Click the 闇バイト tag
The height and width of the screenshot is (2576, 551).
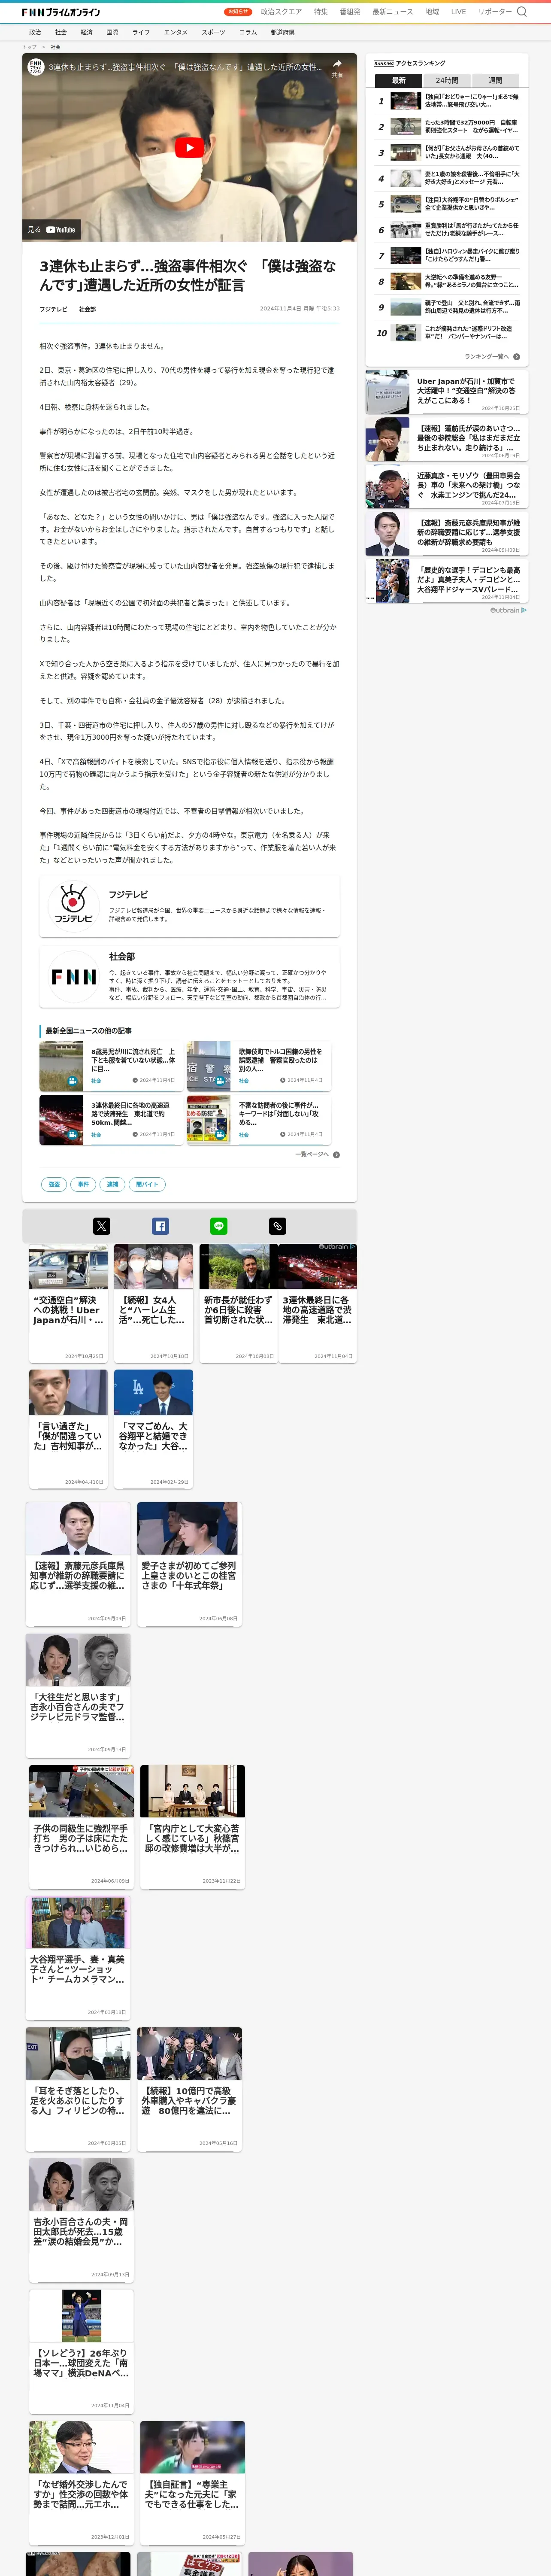pyautogui.click(x=147, y=1184)
